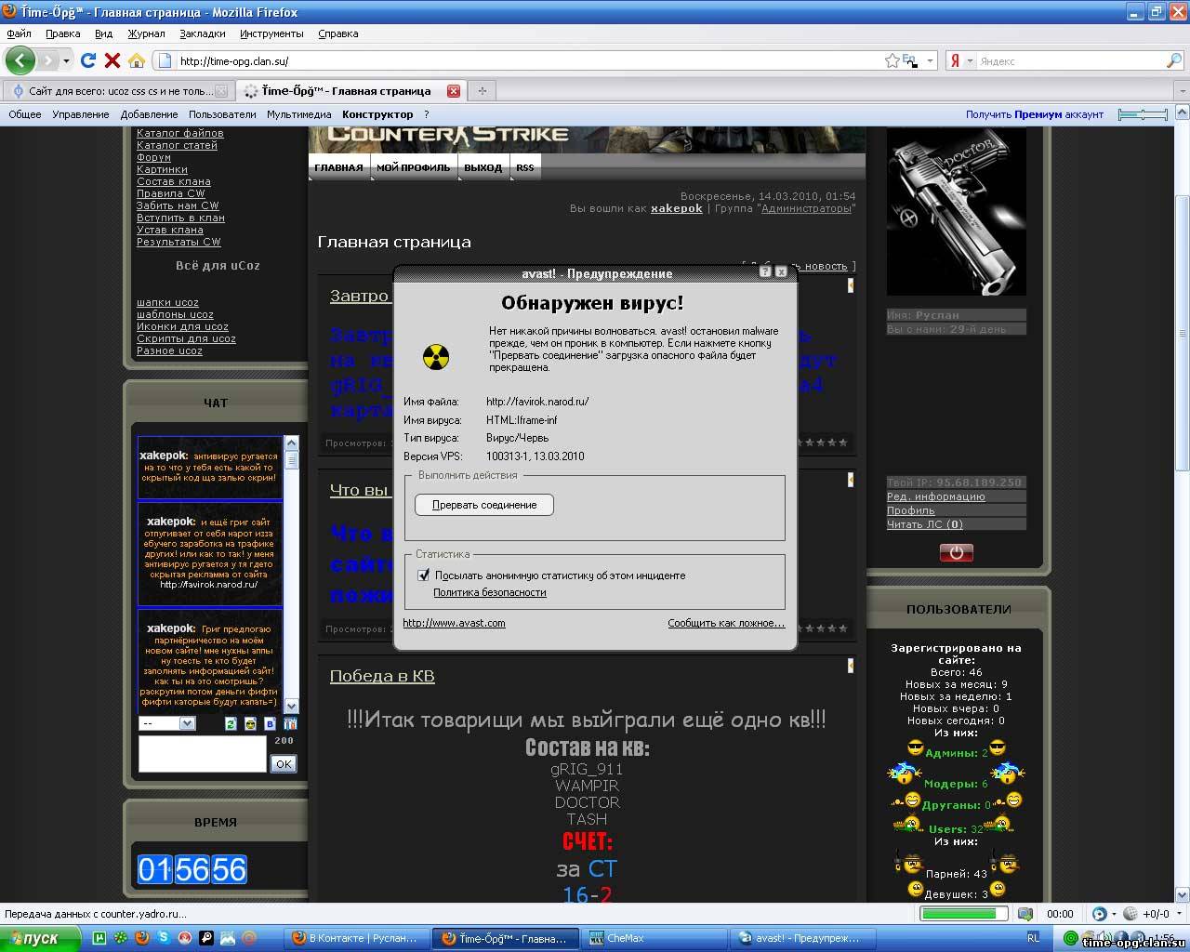Image resolution: width=1190 pixels, height=952 pixels.
Task: Switch to the Сайт для всего tab
Action: pos(117,90)
